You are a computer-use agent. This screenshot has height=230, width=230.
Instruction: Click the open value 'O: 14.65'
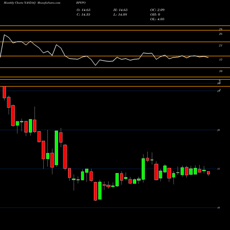83,10
